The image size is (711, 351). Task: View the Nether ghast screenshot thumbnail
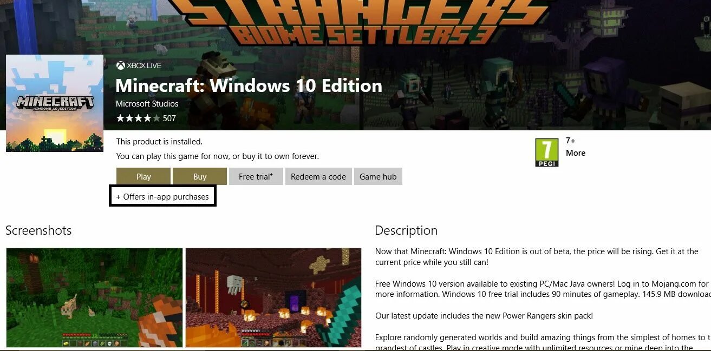click(x=273, y=297)
